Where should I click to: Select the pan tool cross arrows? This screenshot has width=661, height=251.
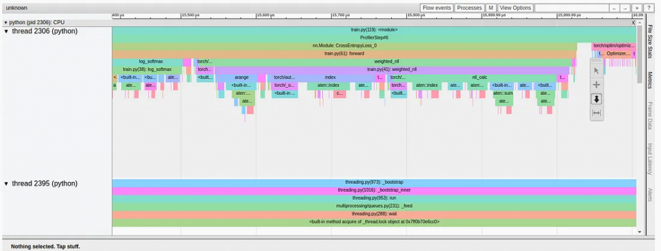[x=596, y=85]
